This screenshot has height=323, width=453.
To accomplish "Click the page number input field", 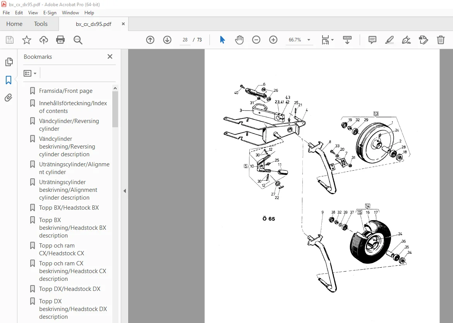I will tap(185, 40).
